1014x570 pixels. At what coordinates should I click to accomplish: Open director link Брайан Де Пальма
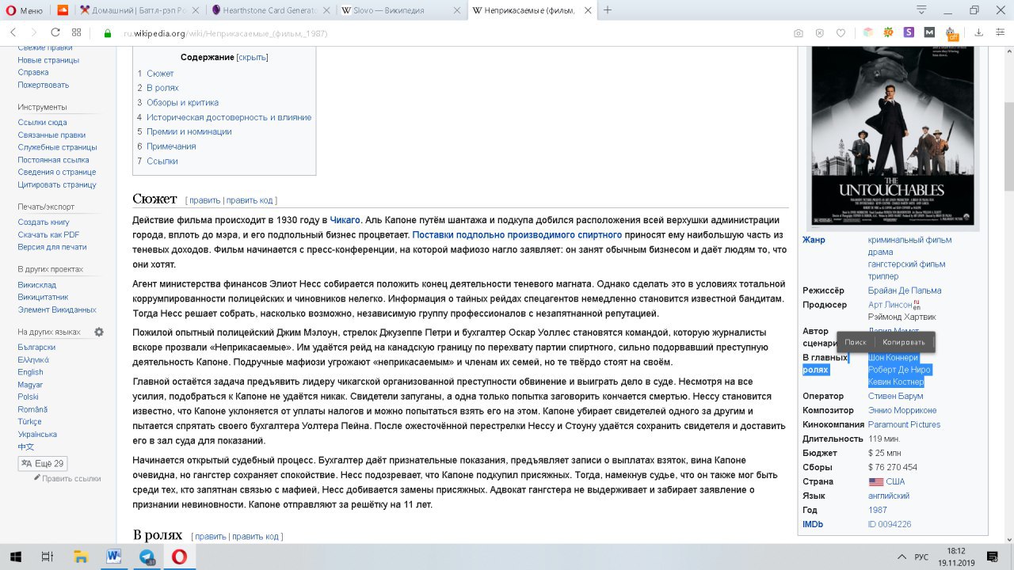[x=905, y=291]
